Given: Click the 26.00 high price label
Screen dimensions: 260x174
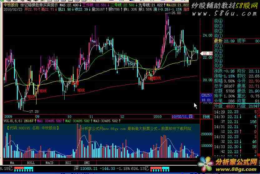Looking at the screenshot, I should pyautogui.click(x=176, y=13).
